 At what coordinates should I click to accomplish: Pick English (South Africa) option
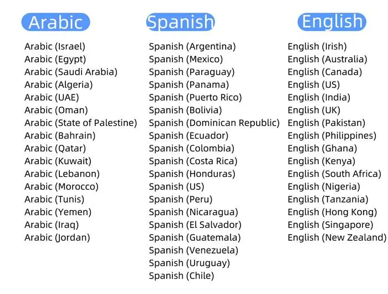(334, 174)
